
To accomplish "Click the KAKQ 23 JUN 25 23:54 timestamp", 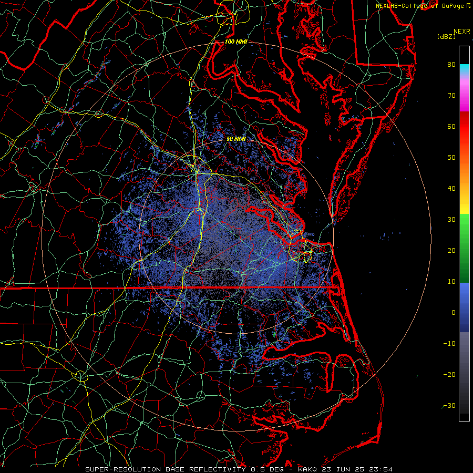I will click(345, 469).
